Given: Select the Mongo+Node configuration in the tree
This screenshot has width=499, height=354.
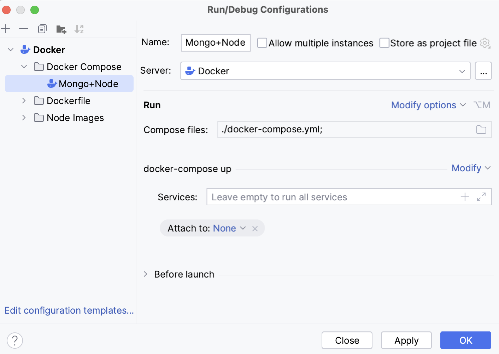Looking at the screenshot, I should (x=88, y=84).
